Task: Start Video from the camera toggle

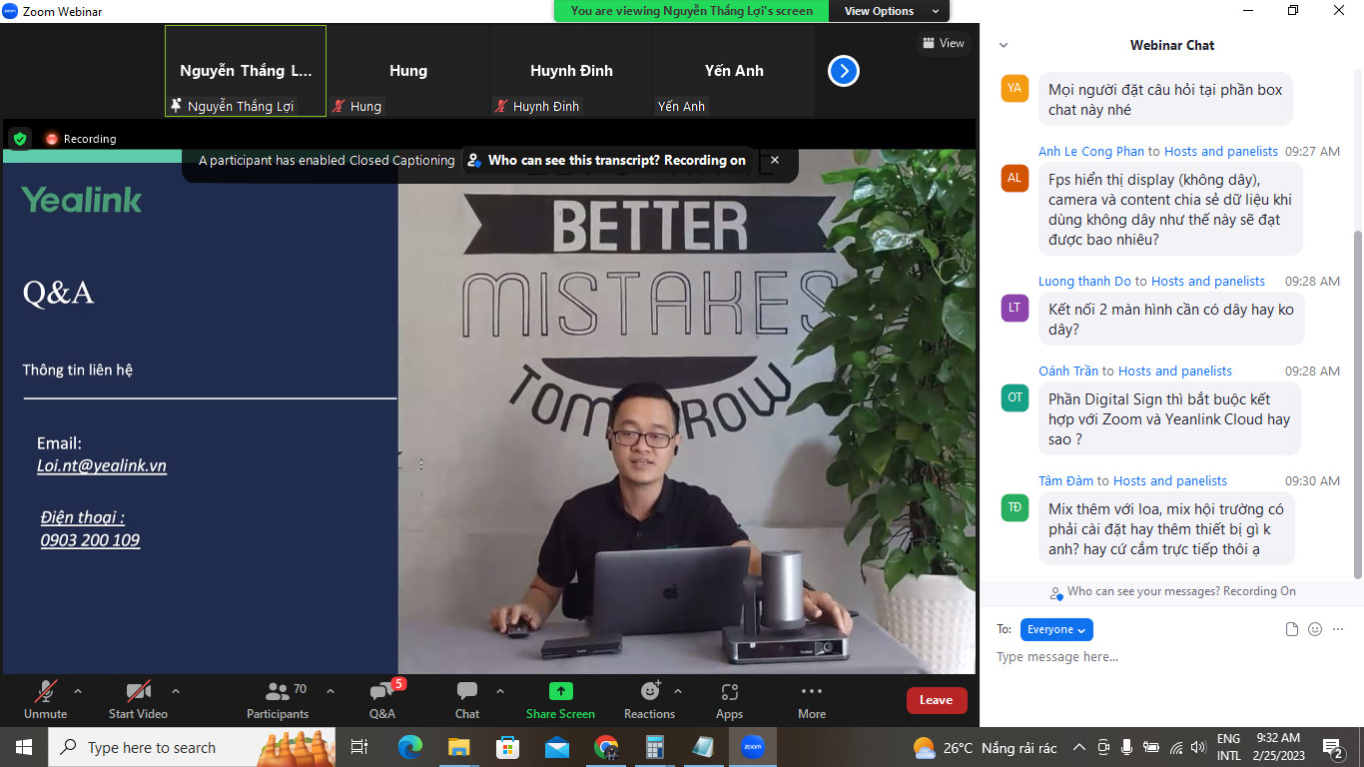Action: [138, 692]
